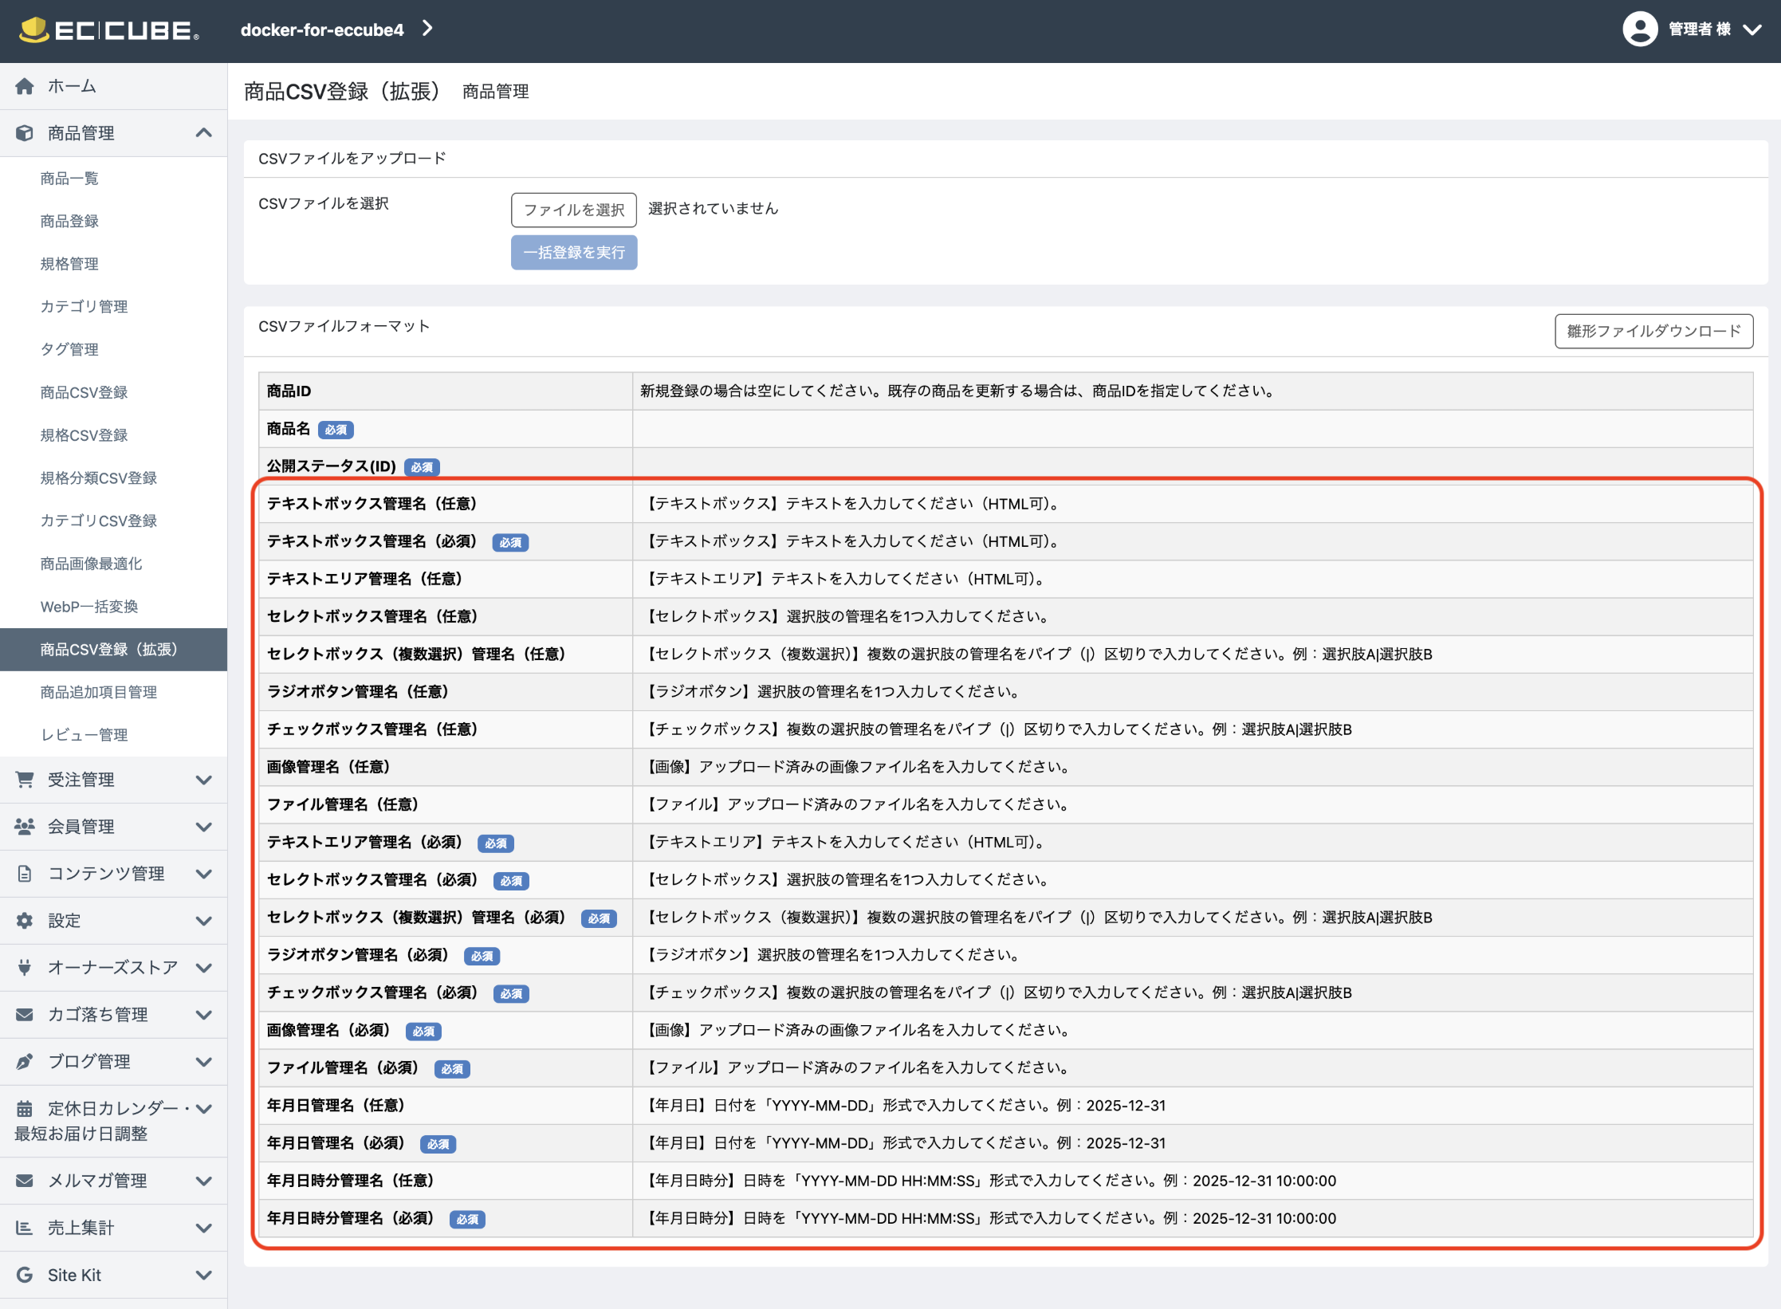Image resolution: width=1781 pixels, height=1309 pixels.
Task: Expand the オーナーズストア menu chevron
Action: [x=204, y=968]
